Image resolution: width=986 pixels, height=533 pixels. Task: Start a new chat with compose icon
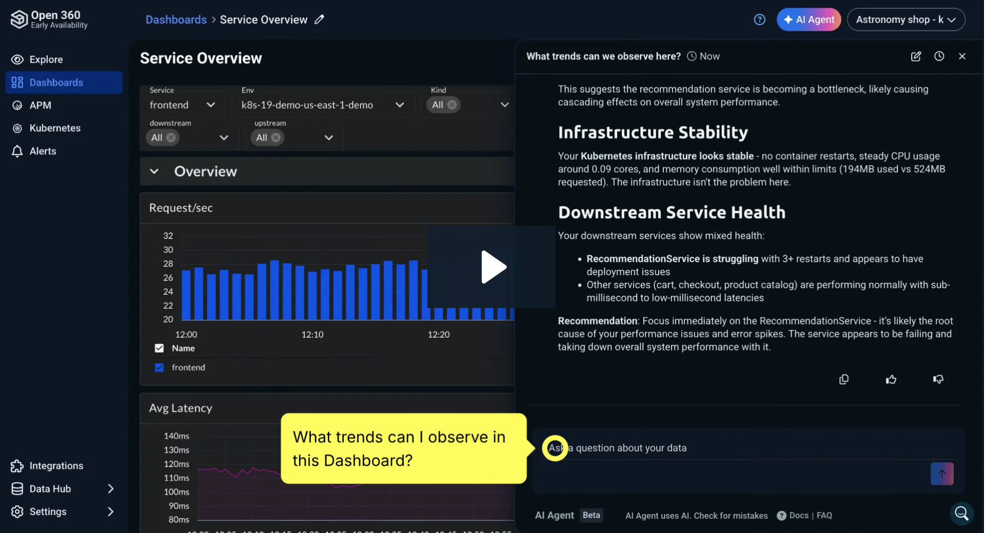point(916,56)
